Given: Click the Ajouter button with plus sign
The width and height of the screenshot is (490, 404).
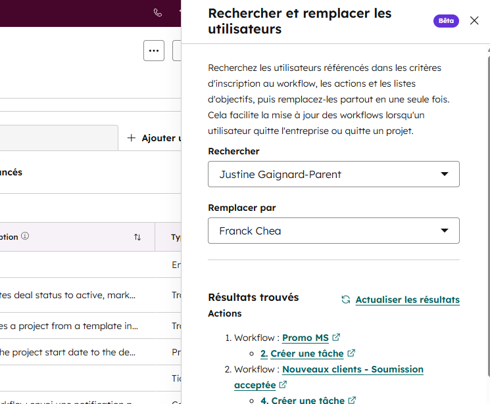Looking at the screenshot, I should tap(151, 138).
